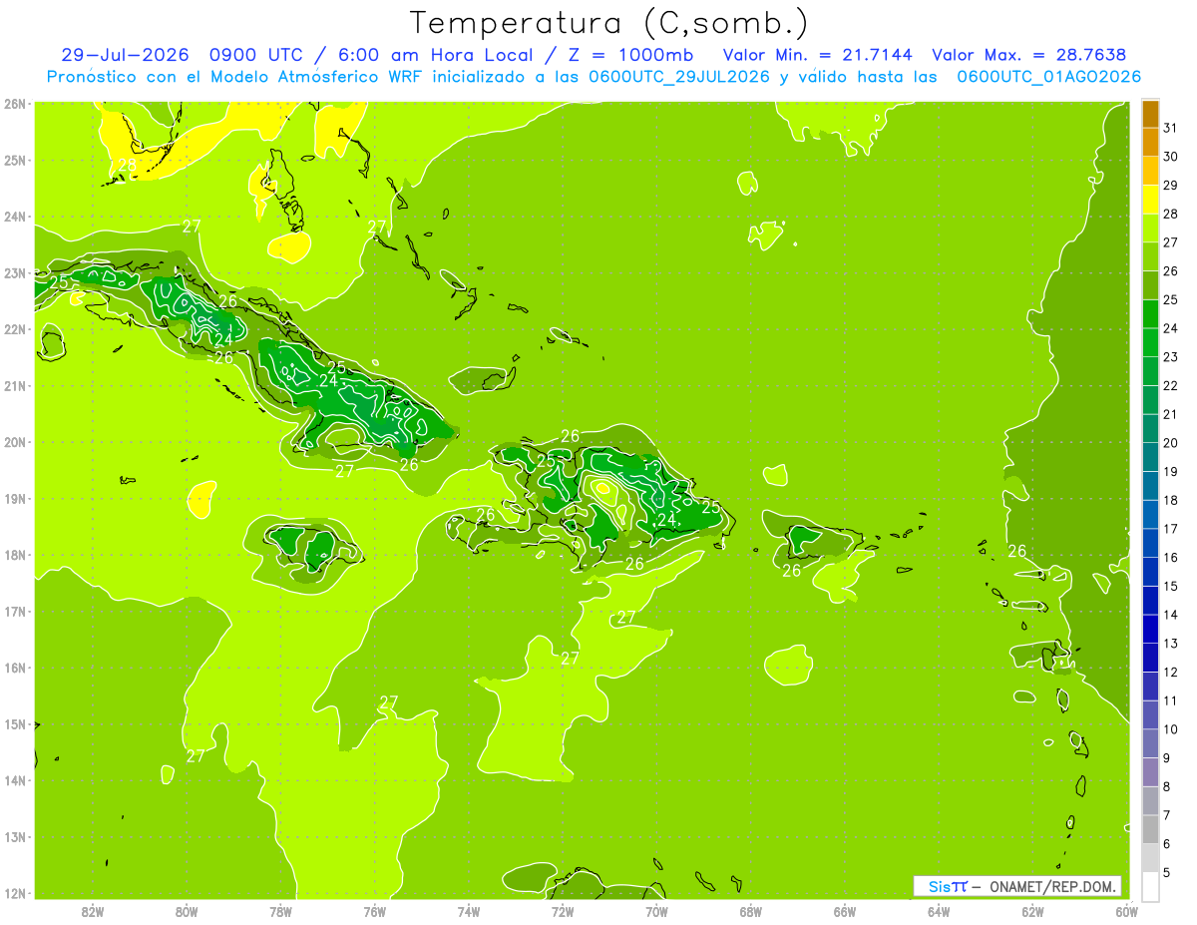Click the "14N" latitude axis label
This screenshot has width=1197, height=925.
pos(14,780)
